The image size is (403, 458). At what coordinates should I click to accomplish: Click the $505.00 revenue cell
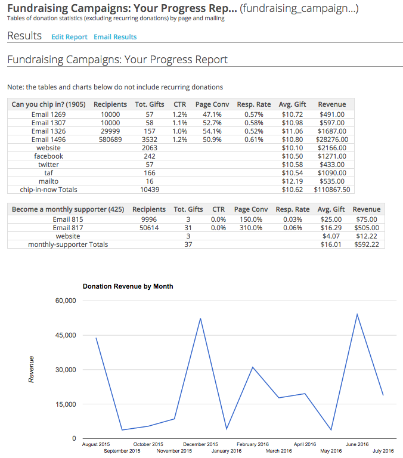tap(367, 228)
